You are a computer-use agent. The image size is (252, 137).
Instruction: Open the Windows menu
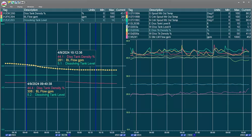[30, 7]
